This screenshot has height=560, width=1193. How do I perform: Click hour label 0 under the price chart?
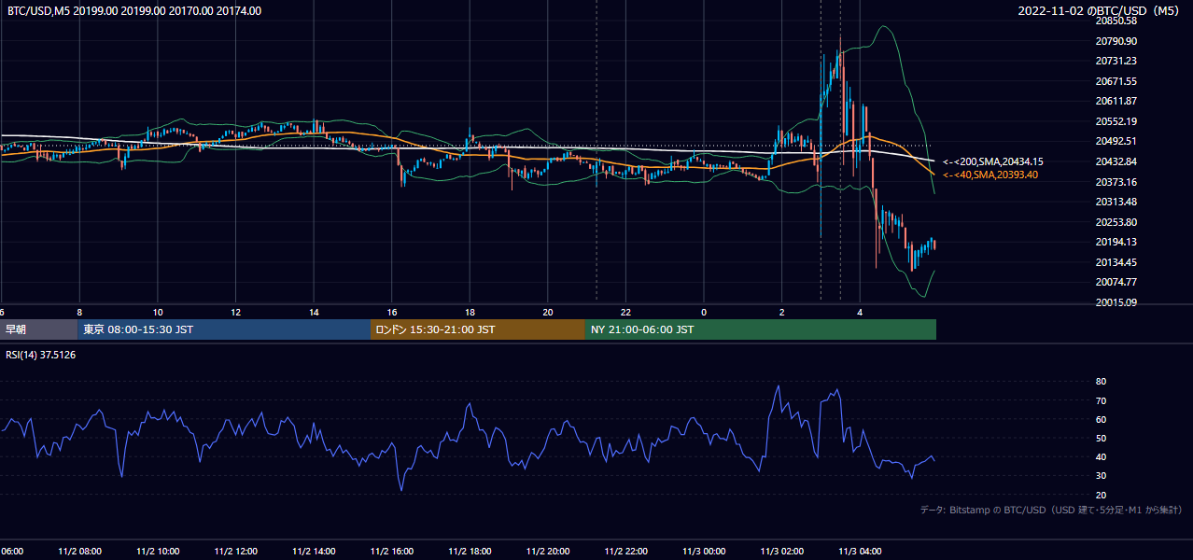click(704, 312)
